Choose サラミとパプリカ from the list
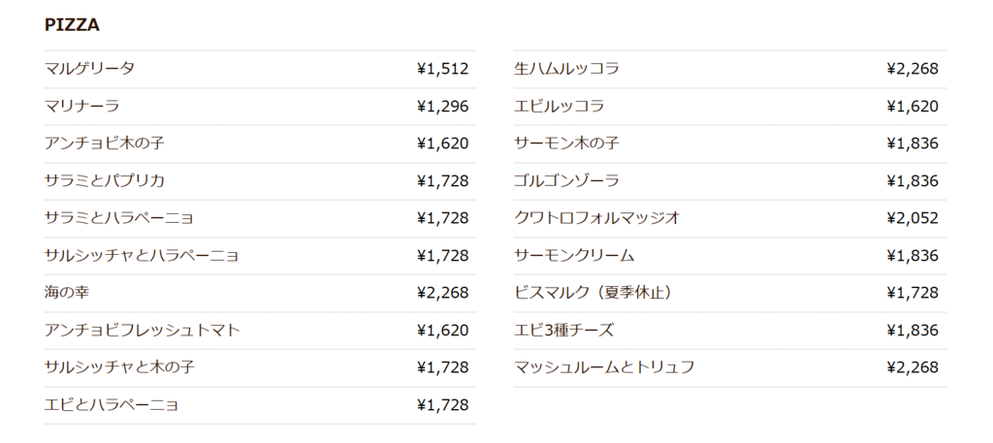Image resolution: width=993 pixels, height=443 pixels. click(105, 180)
